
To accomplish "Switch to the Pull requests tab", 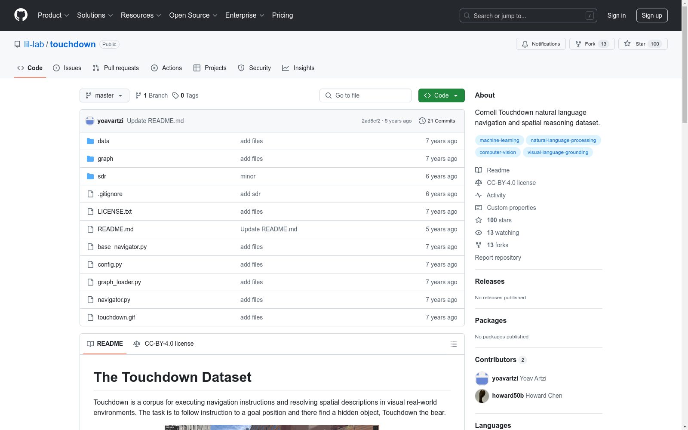I will click(x=116, y=68).
